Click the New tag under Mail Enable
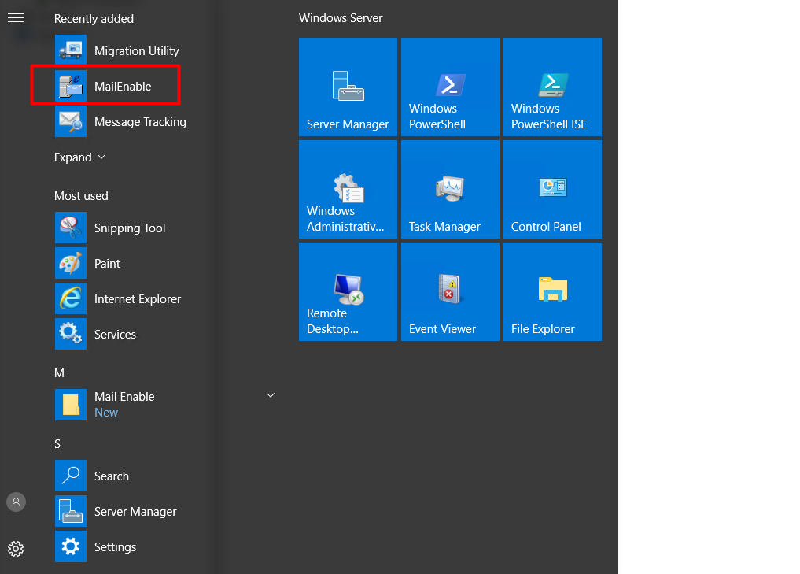The image size is (800, 574). (x=106, y=412)
